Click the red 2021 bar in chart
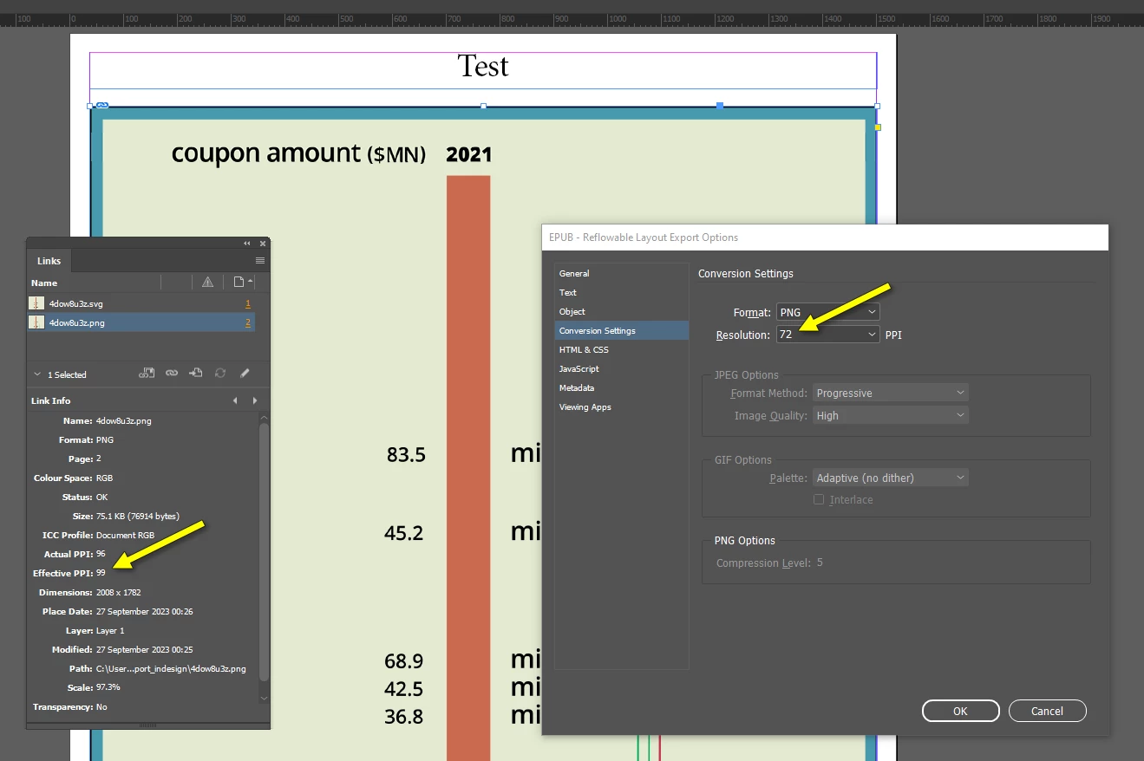The height and width of the screenshot is (761, 1144). pyautogui.click(x=468, y=468)
